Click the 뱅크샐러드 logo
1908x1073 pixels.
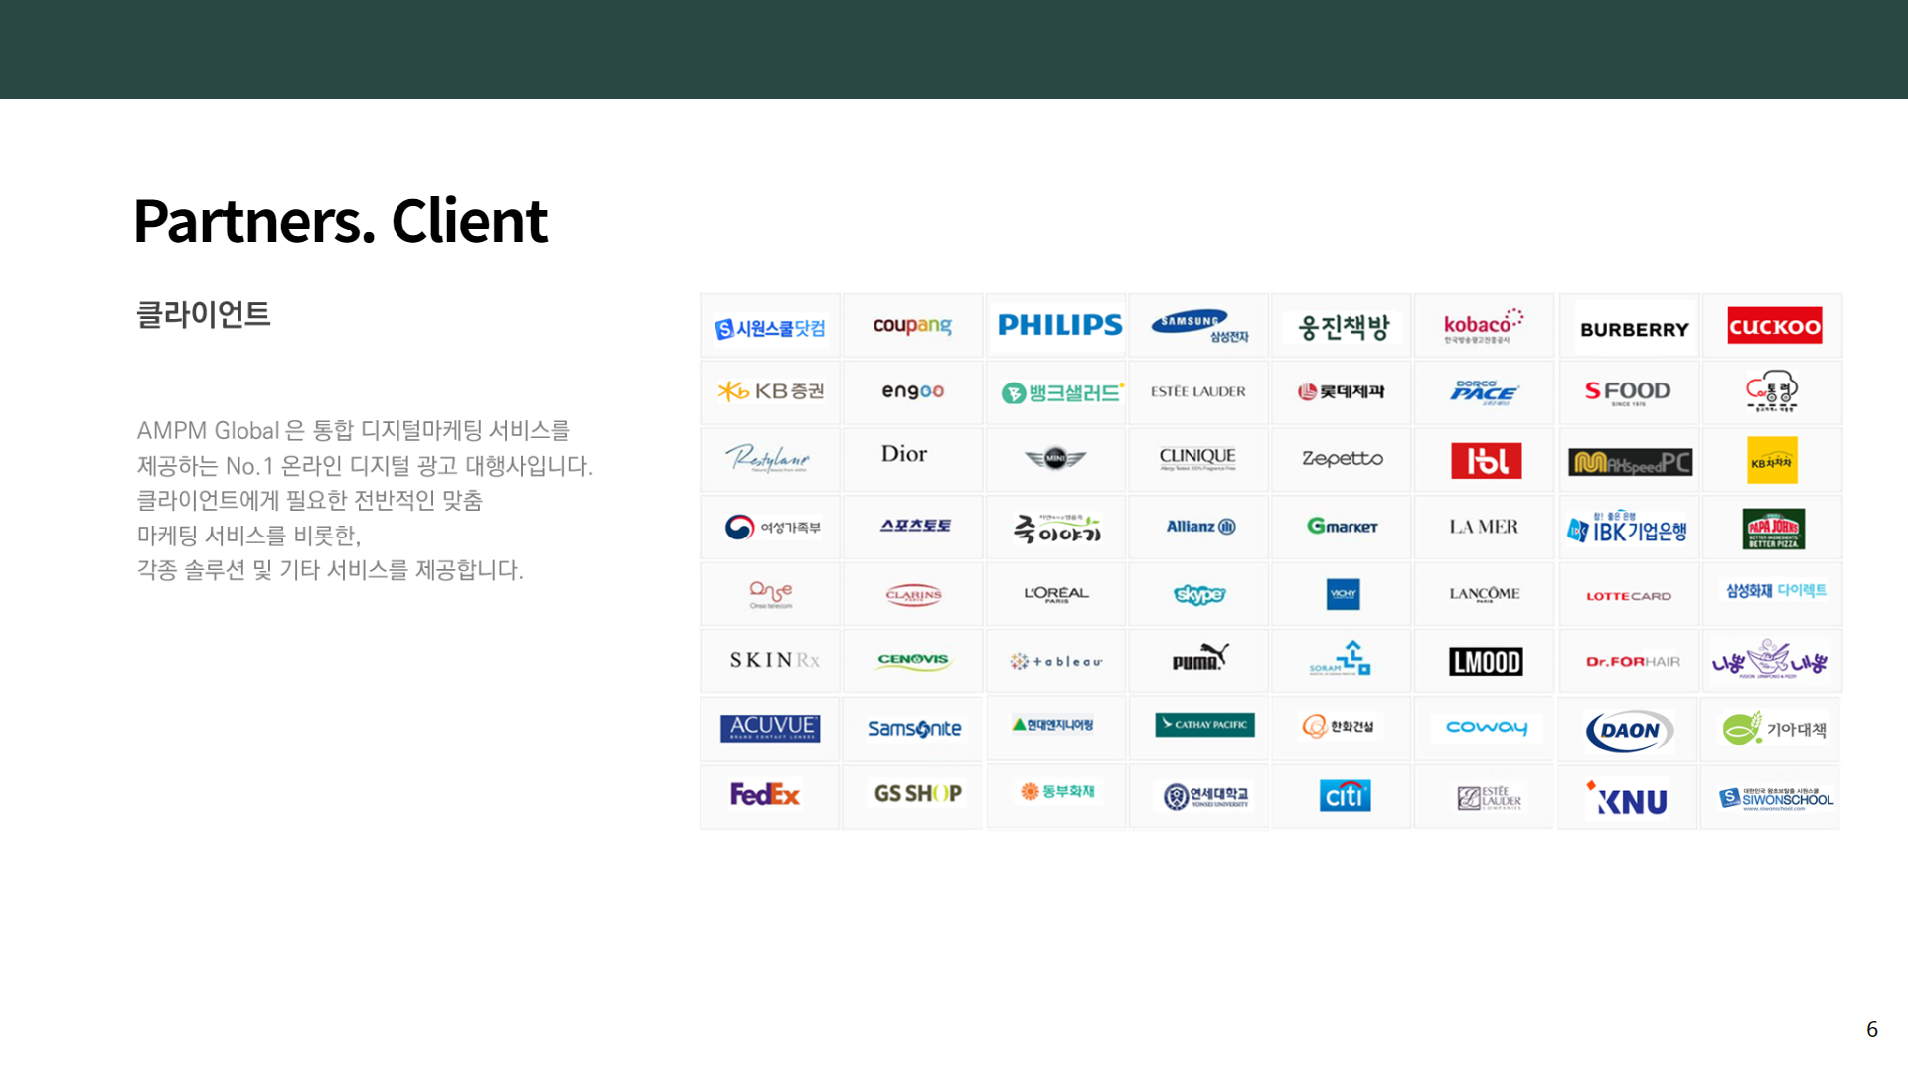tap(1062, 392)
